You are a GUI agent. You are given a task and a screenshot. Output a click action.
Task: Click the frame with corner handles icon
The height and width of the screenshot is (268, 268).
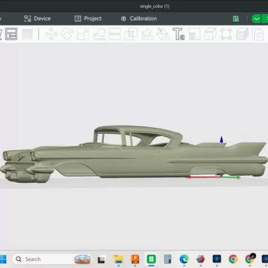pos(226,34)
